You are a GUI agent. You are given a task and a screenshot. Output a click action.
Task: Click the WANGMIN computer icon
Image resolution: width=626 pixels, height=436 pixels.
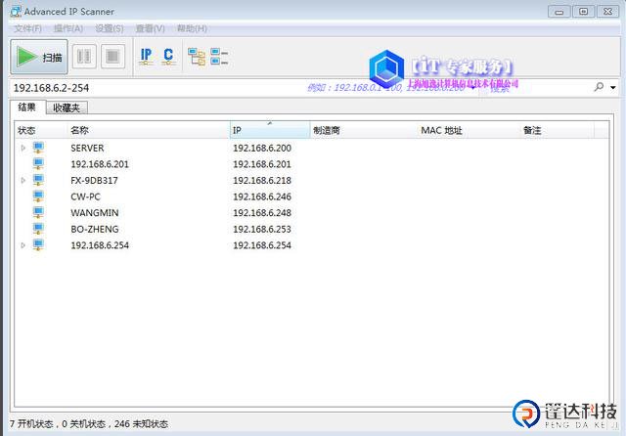tap(38, 212)
